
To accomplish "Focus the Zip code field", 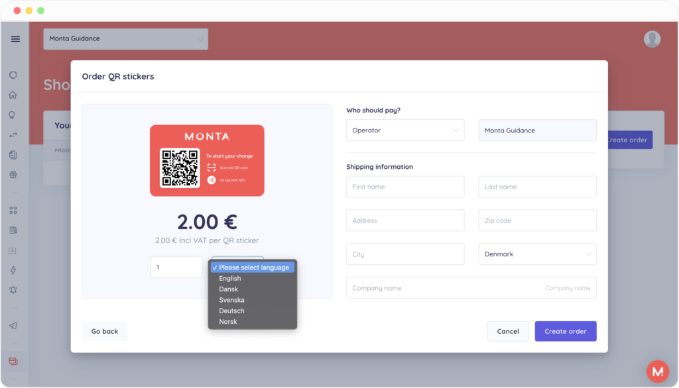I will 537,220.
